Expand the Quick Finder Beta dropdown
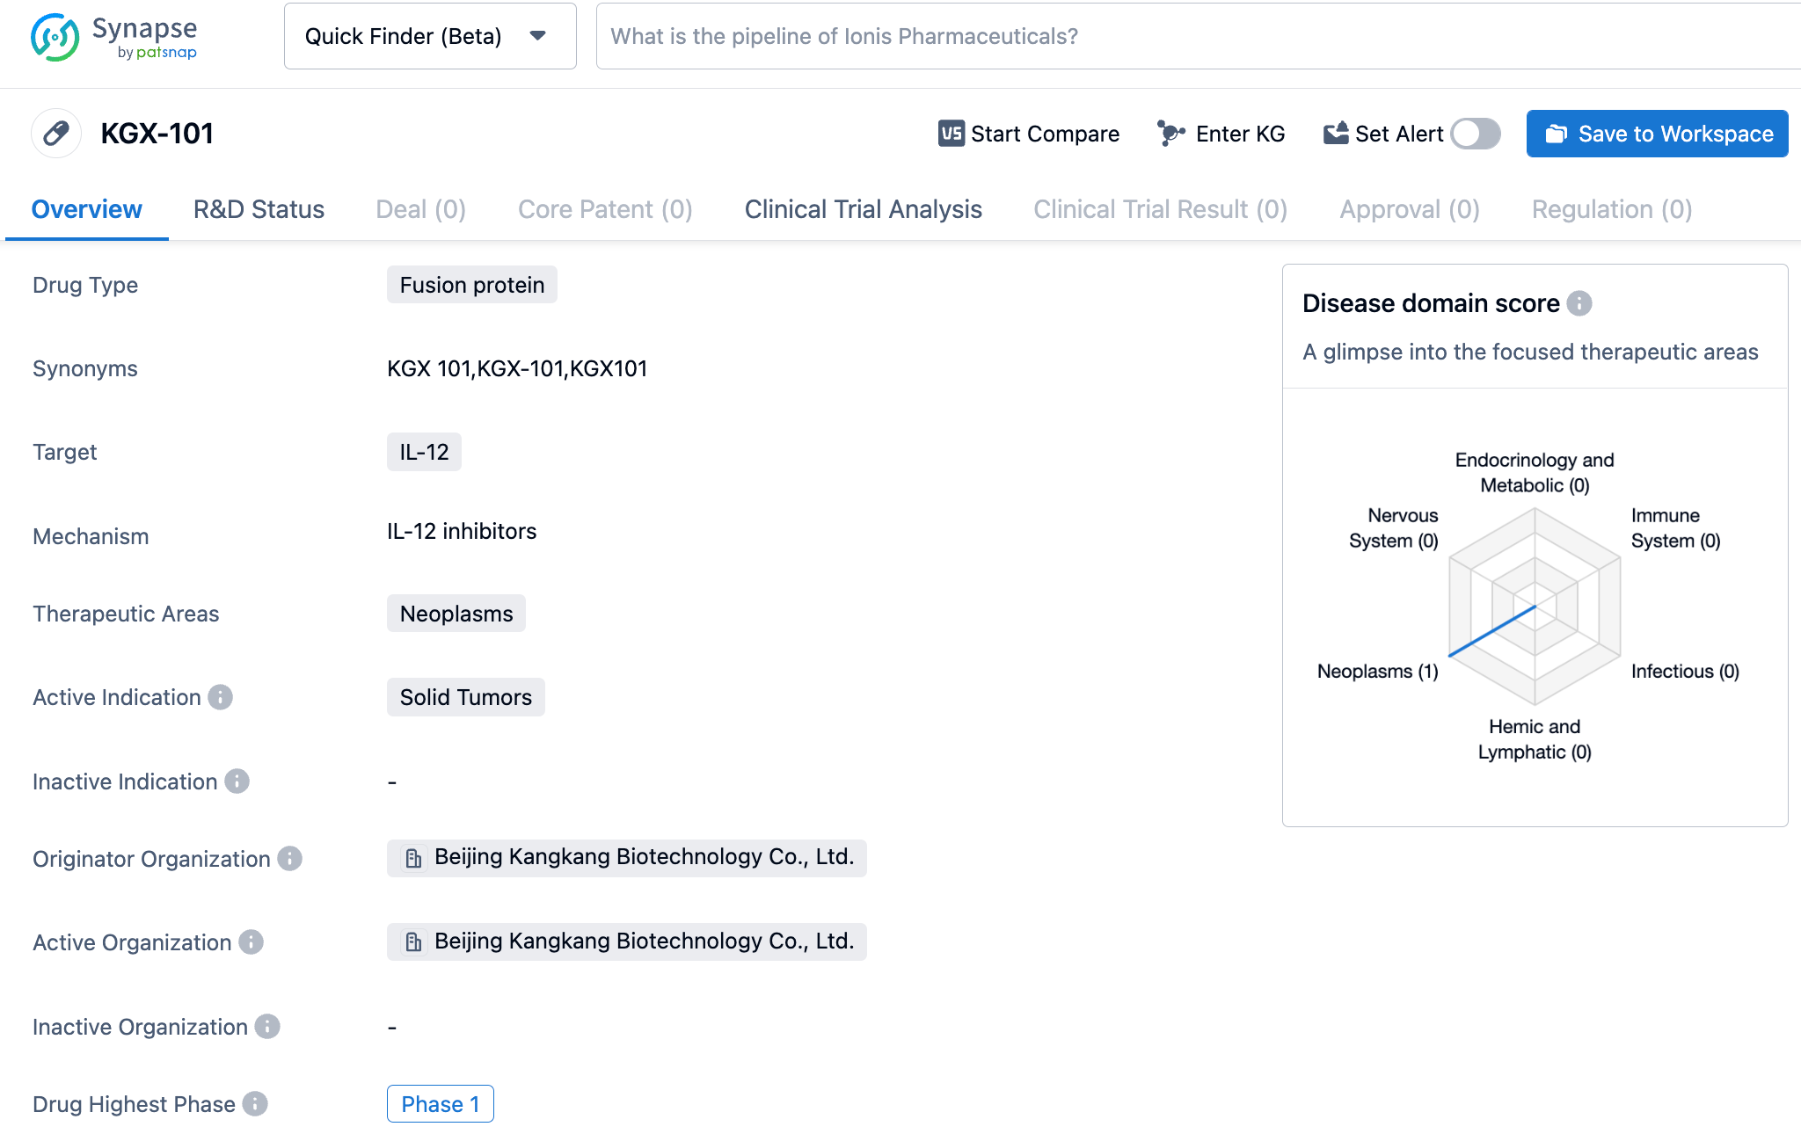The width and height of the screenshot is (1801, 1134). tap(541, 35)
